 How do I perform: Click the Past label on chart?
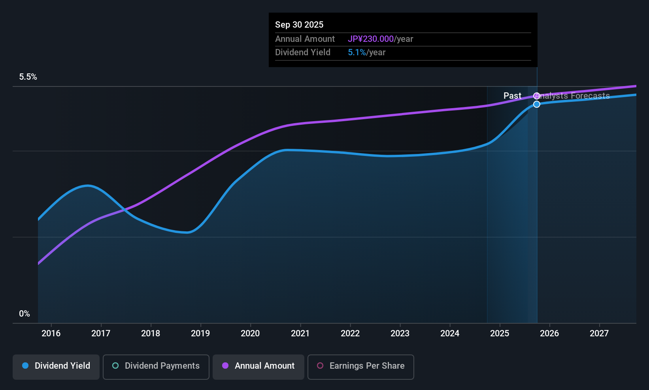tap(512, 96)
